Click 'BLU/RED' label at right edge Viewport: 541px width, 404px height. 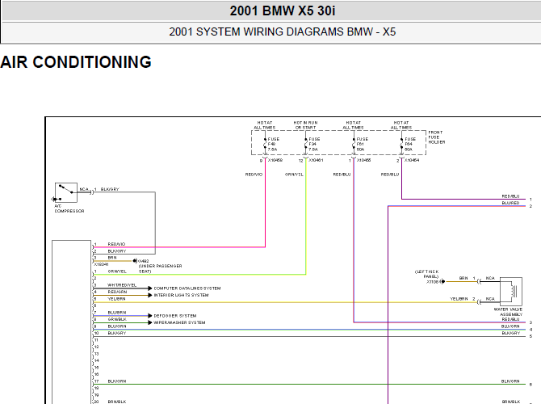(x=510, y=203)
